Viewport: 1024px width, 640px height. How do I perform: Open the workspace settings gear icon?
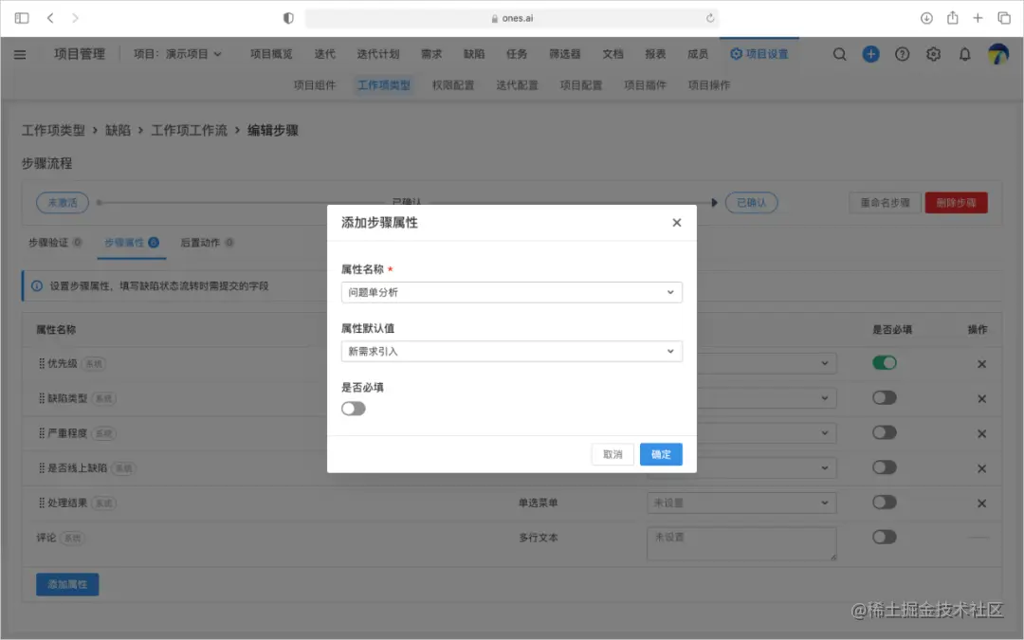[933, 54]
